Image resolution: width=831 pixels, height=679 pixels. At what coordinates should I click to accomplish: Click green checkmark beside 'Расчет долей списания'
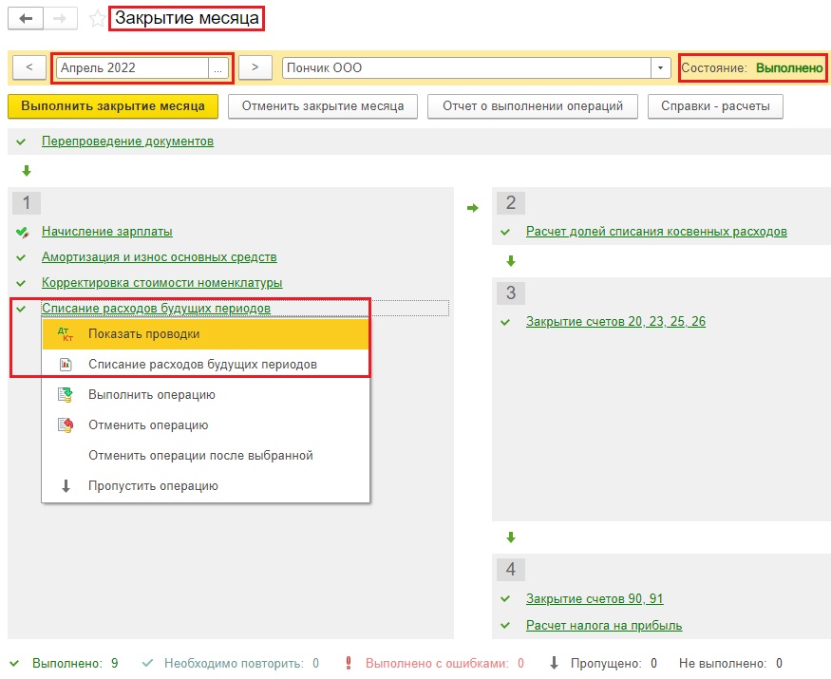pyautogui.click(x=505, y=232)
